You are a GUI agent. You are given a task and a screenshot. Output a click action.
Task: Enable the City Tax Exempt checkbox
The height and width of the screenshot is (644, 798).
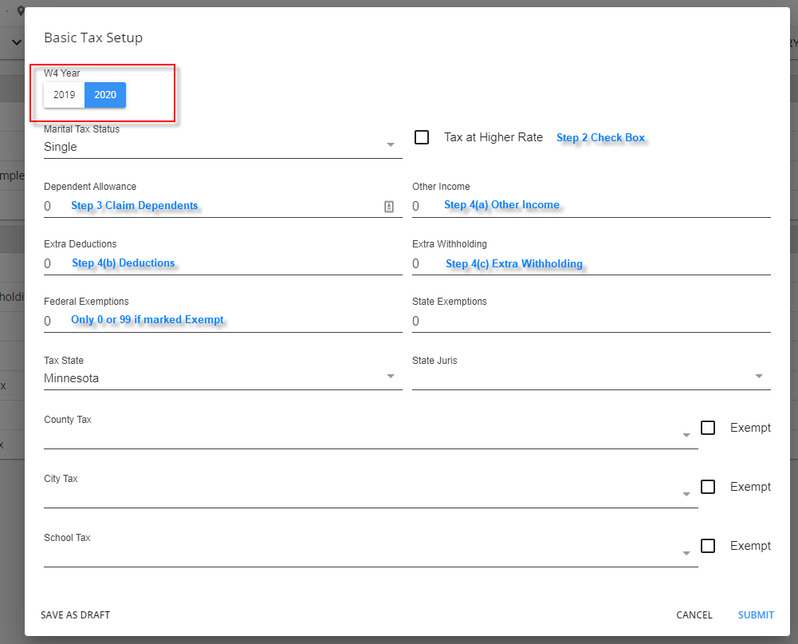coord(708,487)
